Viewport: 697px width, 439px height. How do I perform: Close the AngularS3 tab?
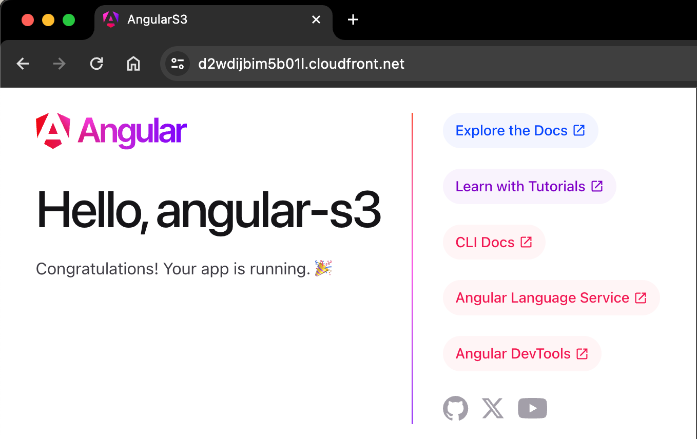point(316,19)
